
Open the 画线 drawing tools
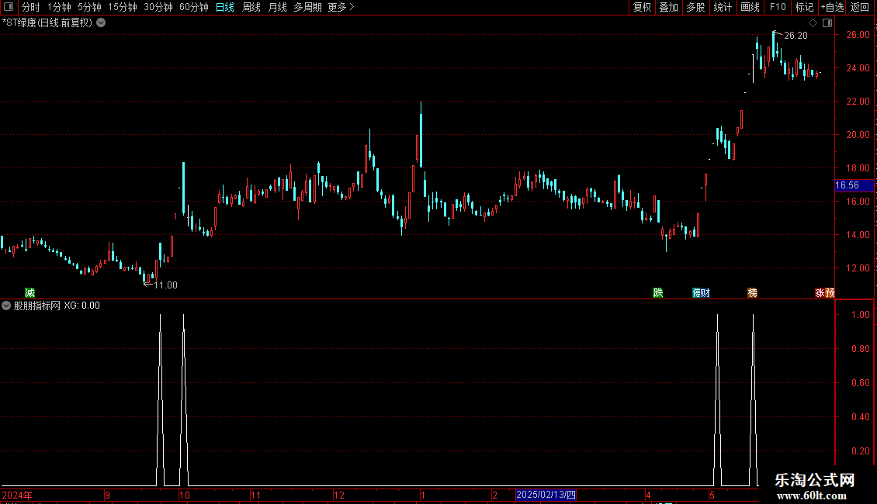pos(750,7)
